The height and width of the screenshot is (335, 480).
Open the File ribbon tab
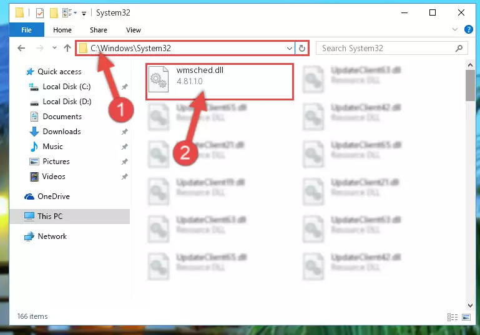pos(27,30)
